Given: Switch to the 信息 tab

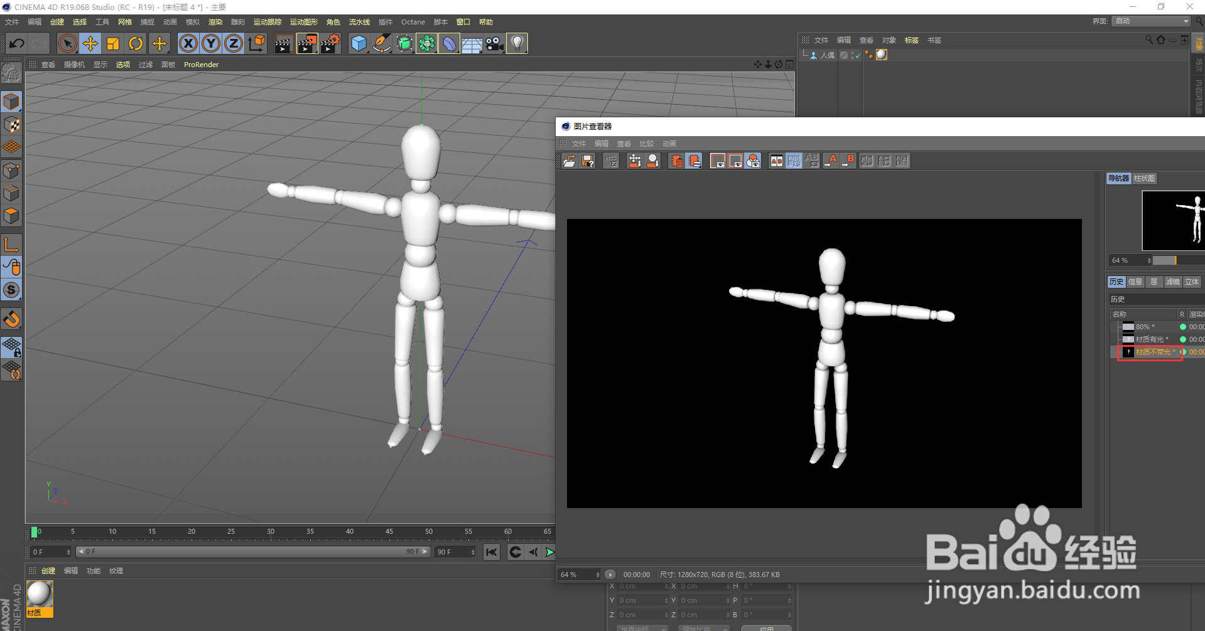Looking at the screenshot, I should 1135,282.
